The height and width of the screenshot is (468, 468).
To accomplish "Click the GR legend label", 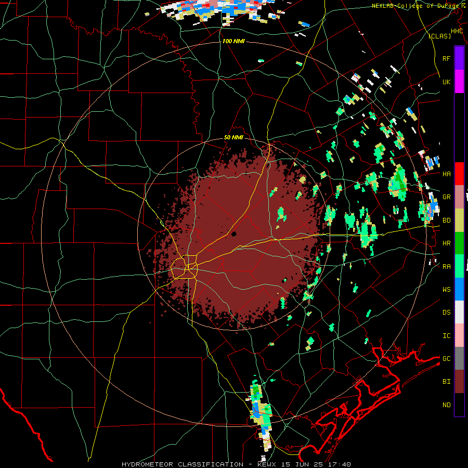I will click(446, 197).
